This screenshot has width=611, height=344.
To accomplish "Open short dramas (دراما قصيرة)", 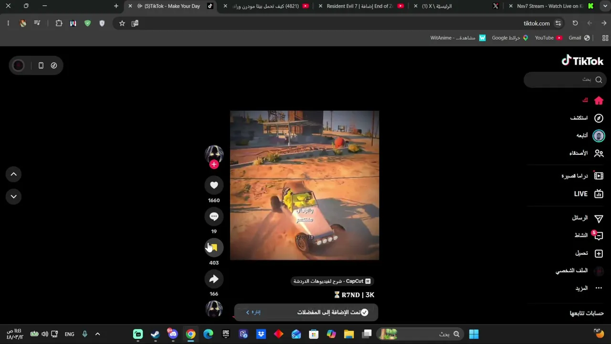I will tap(583, 176).
